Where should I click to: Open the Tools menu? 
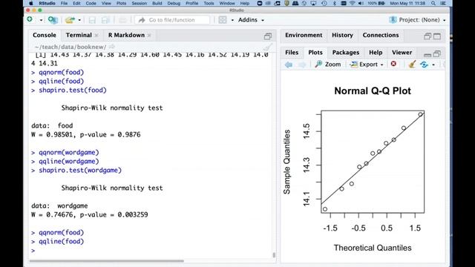[x=209, y=3]
